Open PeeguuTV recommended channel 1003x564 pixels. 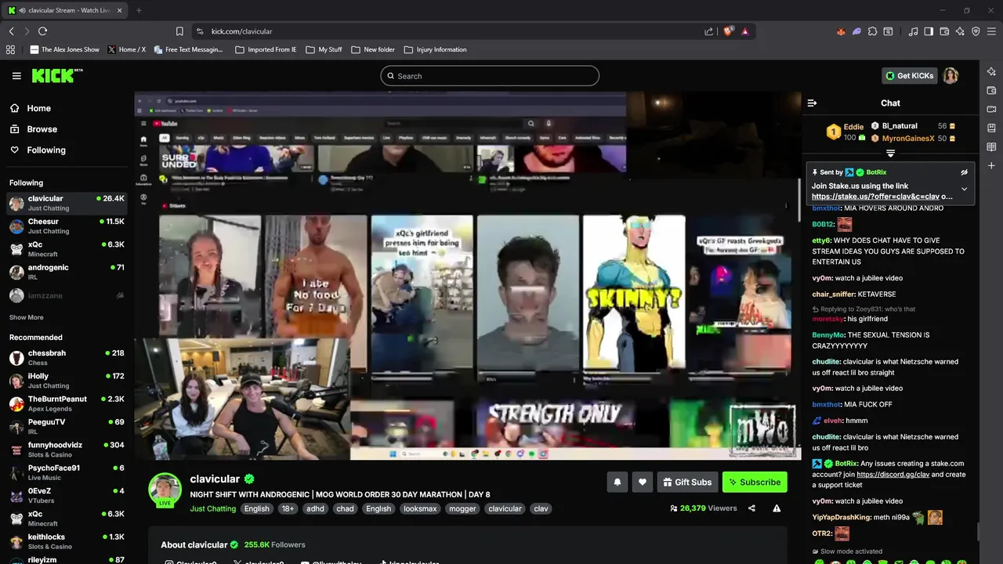pyautogui.click(x=67, y=426)
